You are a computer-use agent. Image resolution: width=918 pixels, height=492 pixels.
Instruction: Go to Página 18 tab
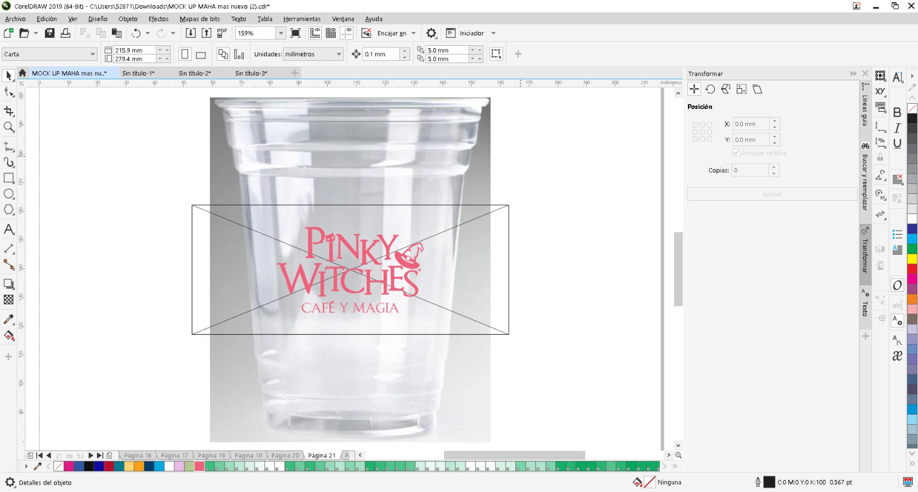click(x=211, y=455)
